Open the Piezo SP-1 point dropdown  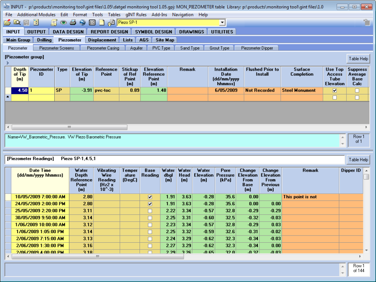coord(222,23)
